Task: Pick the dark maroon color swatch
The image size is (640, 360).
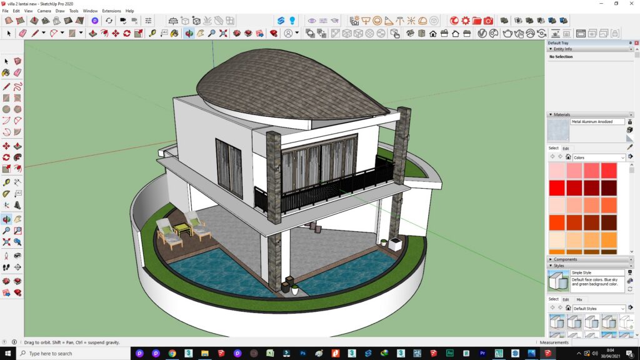Action: pyautogui.click(x=609, y=188)
